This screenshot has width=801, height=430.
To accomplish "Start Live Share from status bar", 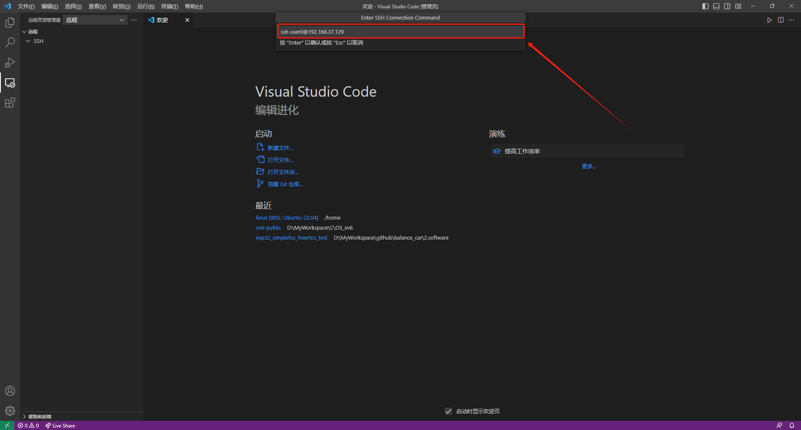I will pyautogui.click(x=60, y=425).
